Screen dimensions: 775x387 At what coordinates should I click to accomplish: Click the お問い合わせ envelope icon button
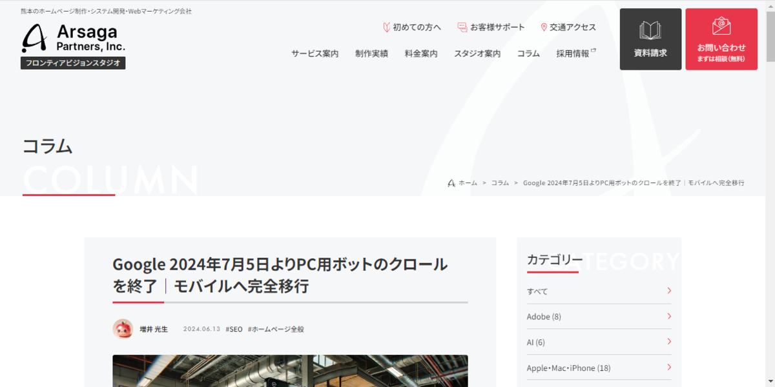click(721, 39)
